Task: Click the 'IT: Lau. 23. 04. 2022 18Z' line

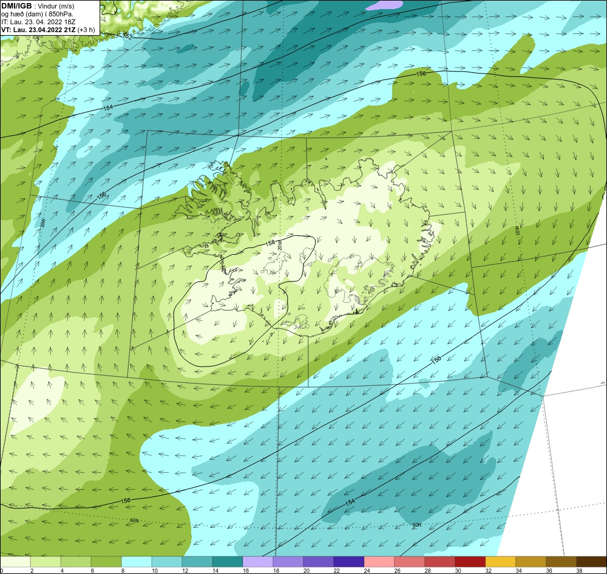Action: pyautogui.click(x=38, y=22)
